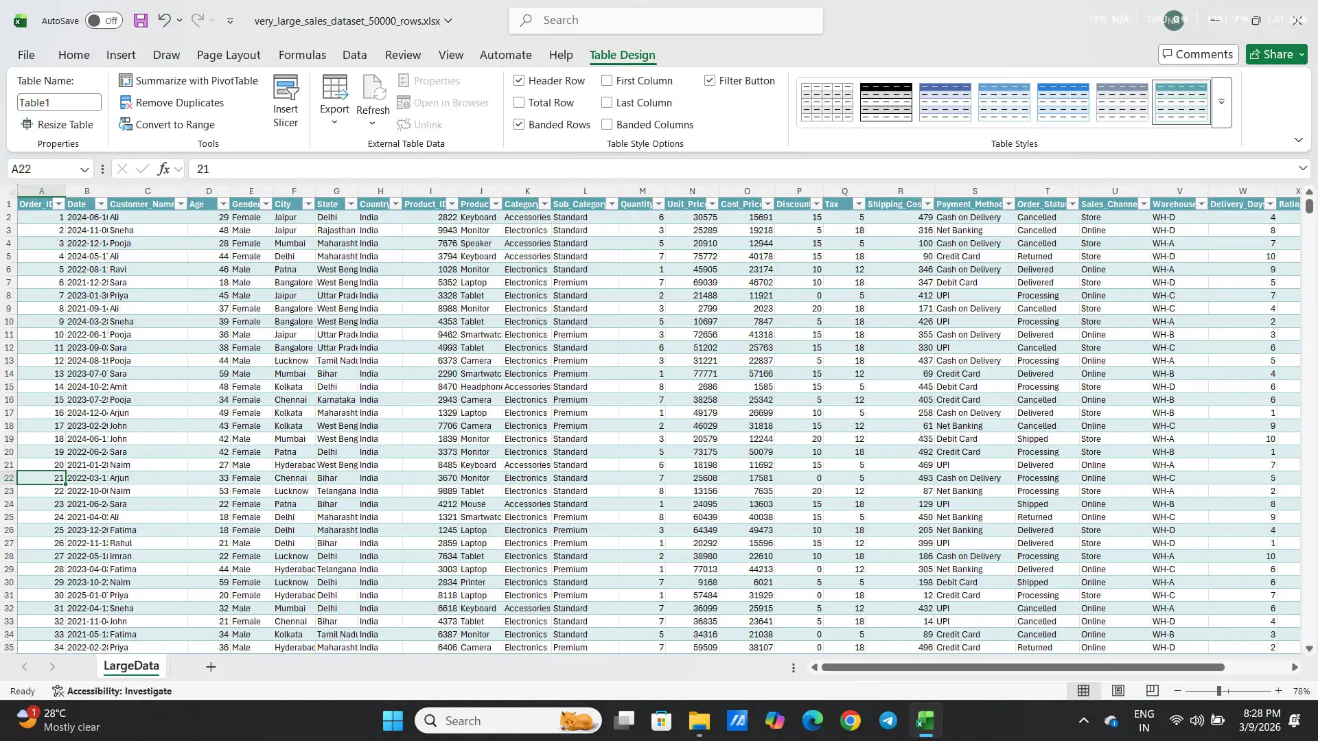Open Google Chrome from taskbar
This screenshot has width=1318, height=741.
850,720
